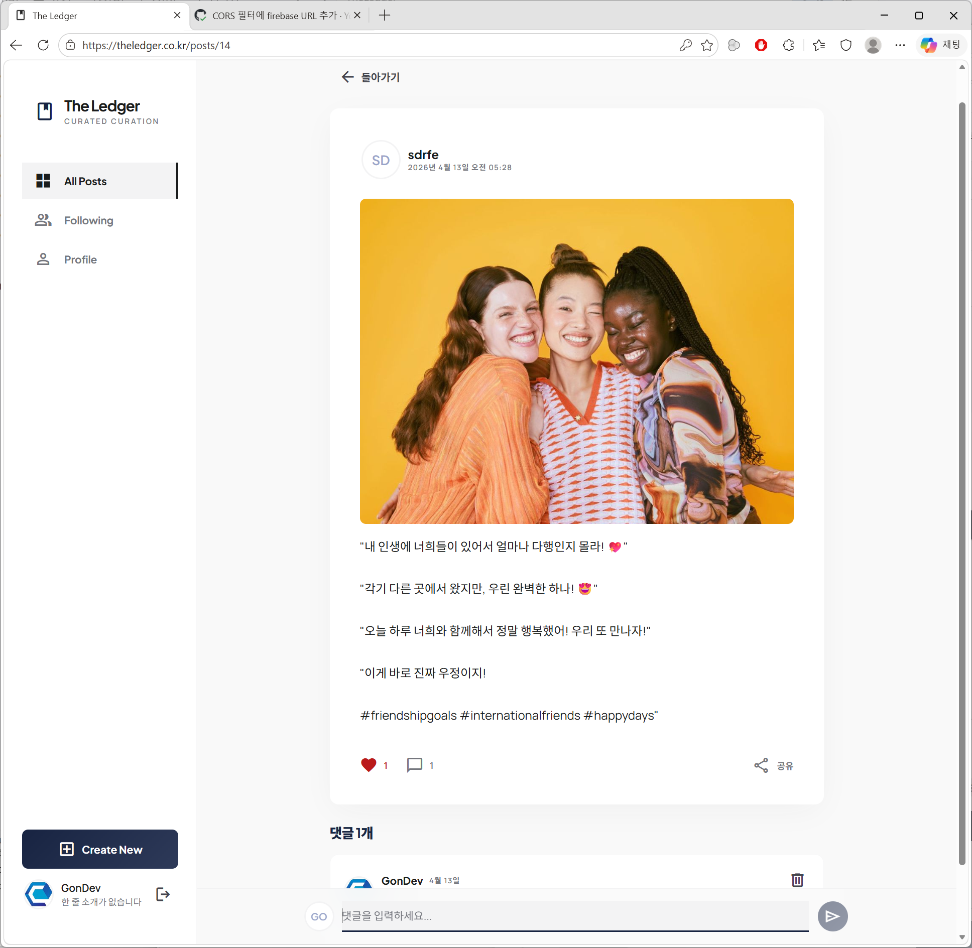
Task: Open browser settings and more menu
Action: [x=900, y=46]
